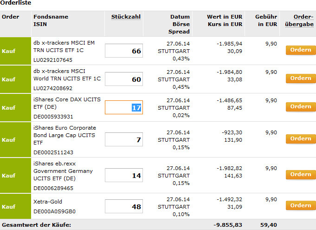Focus the iShares Core DAX quantity field
Screen dimensions: 316x230
(x=123, y=107)
